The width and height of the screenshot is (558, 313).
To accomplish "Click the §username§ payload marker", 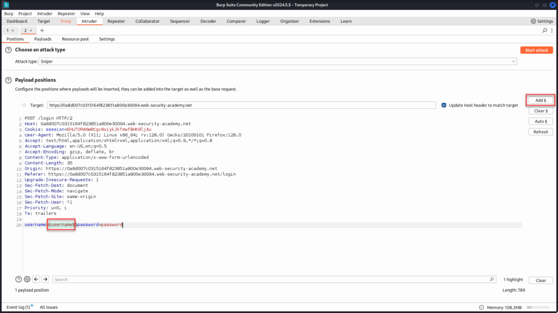I will tap(61, 225).
